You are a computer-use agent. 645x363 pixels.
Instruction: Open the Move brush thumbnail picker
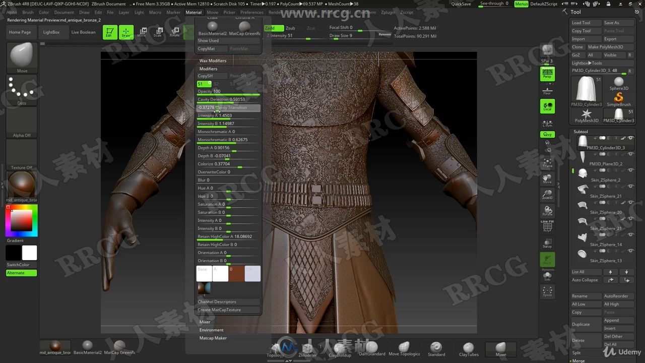[x=22, y=57]
